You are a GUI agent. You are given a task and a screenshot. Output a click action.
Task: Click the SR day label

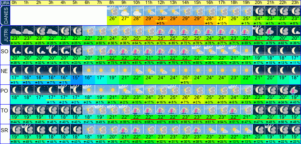click(4, 130)
